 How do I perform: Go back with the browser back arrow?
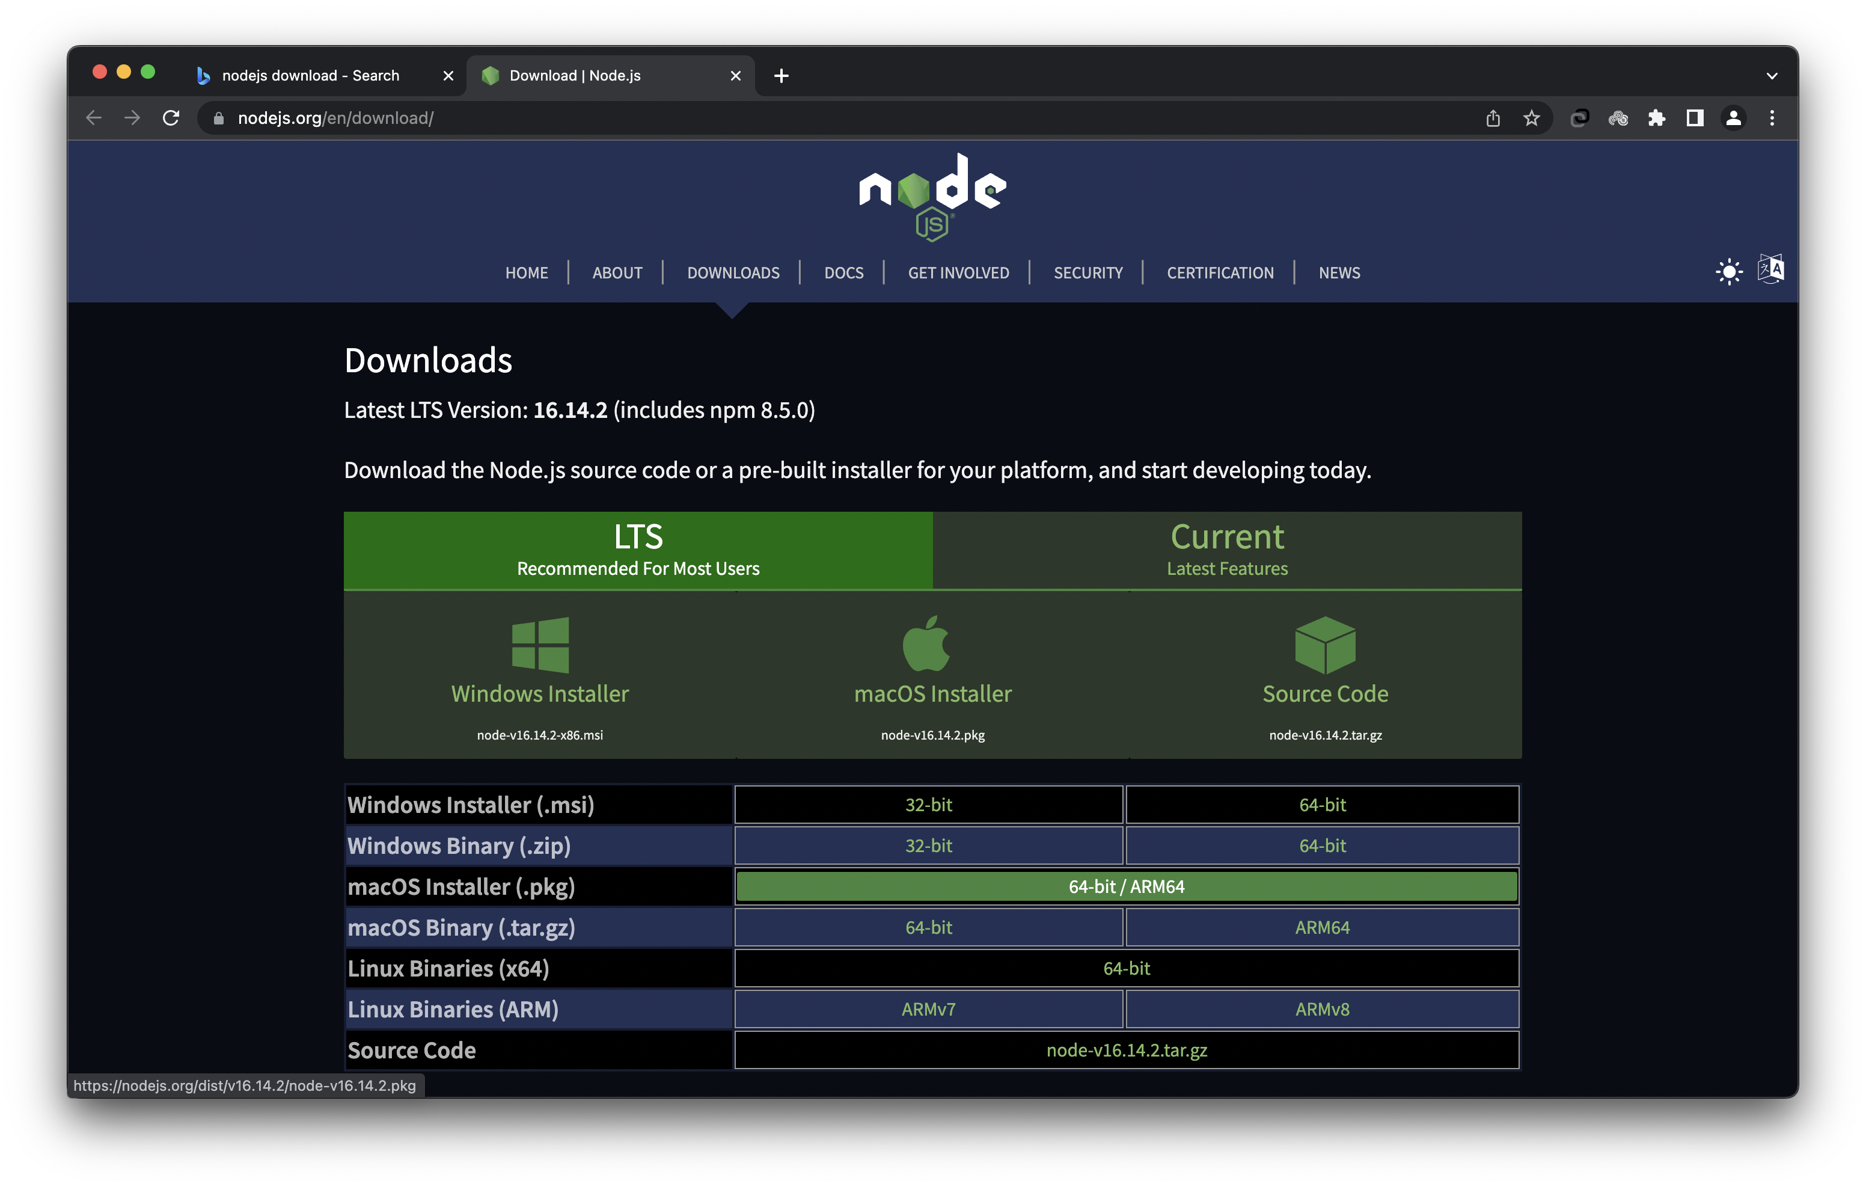94,118
